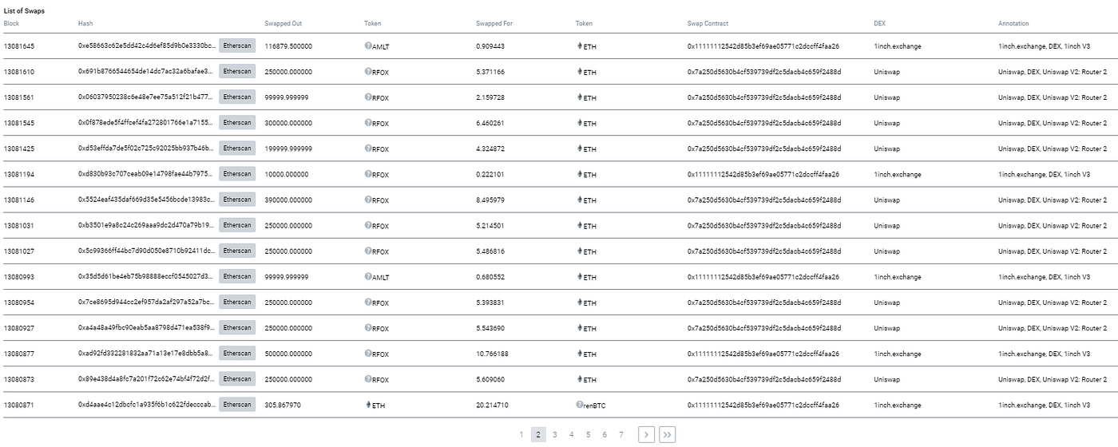Screen dimensions: 1118x447
Task: Click the Swapped For column header
Action: (494, 24)
